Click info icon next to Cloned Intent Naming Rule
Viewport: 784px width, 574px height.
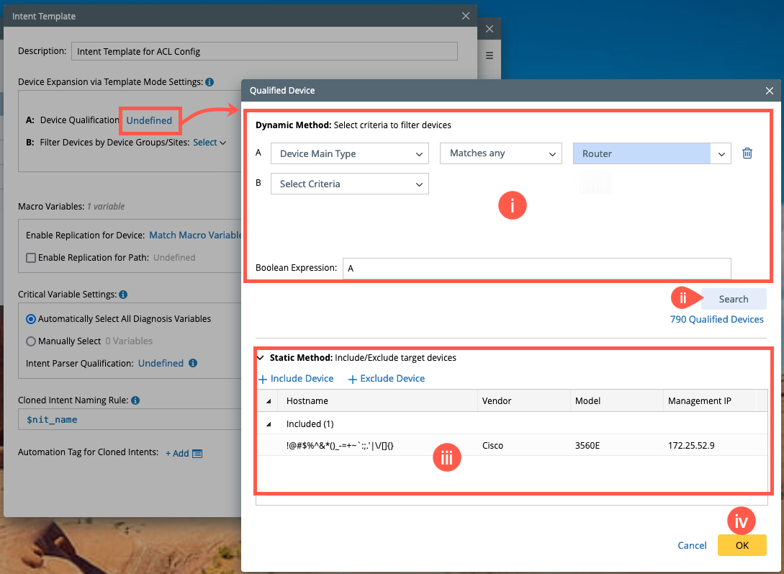[135, 400]
